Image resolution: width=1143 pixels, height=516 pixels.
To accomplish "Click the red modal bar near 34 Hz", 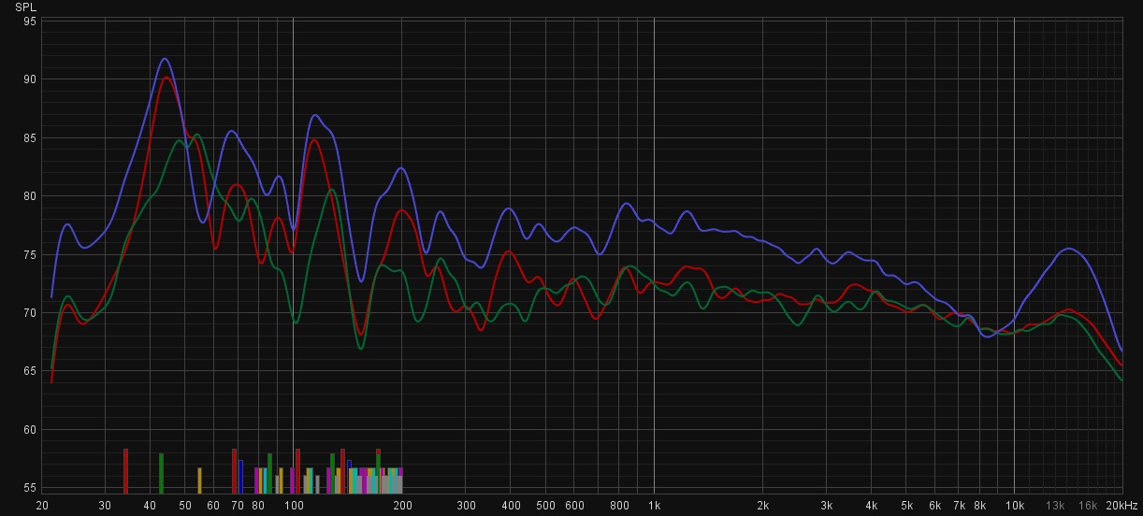I will (125, 471).
